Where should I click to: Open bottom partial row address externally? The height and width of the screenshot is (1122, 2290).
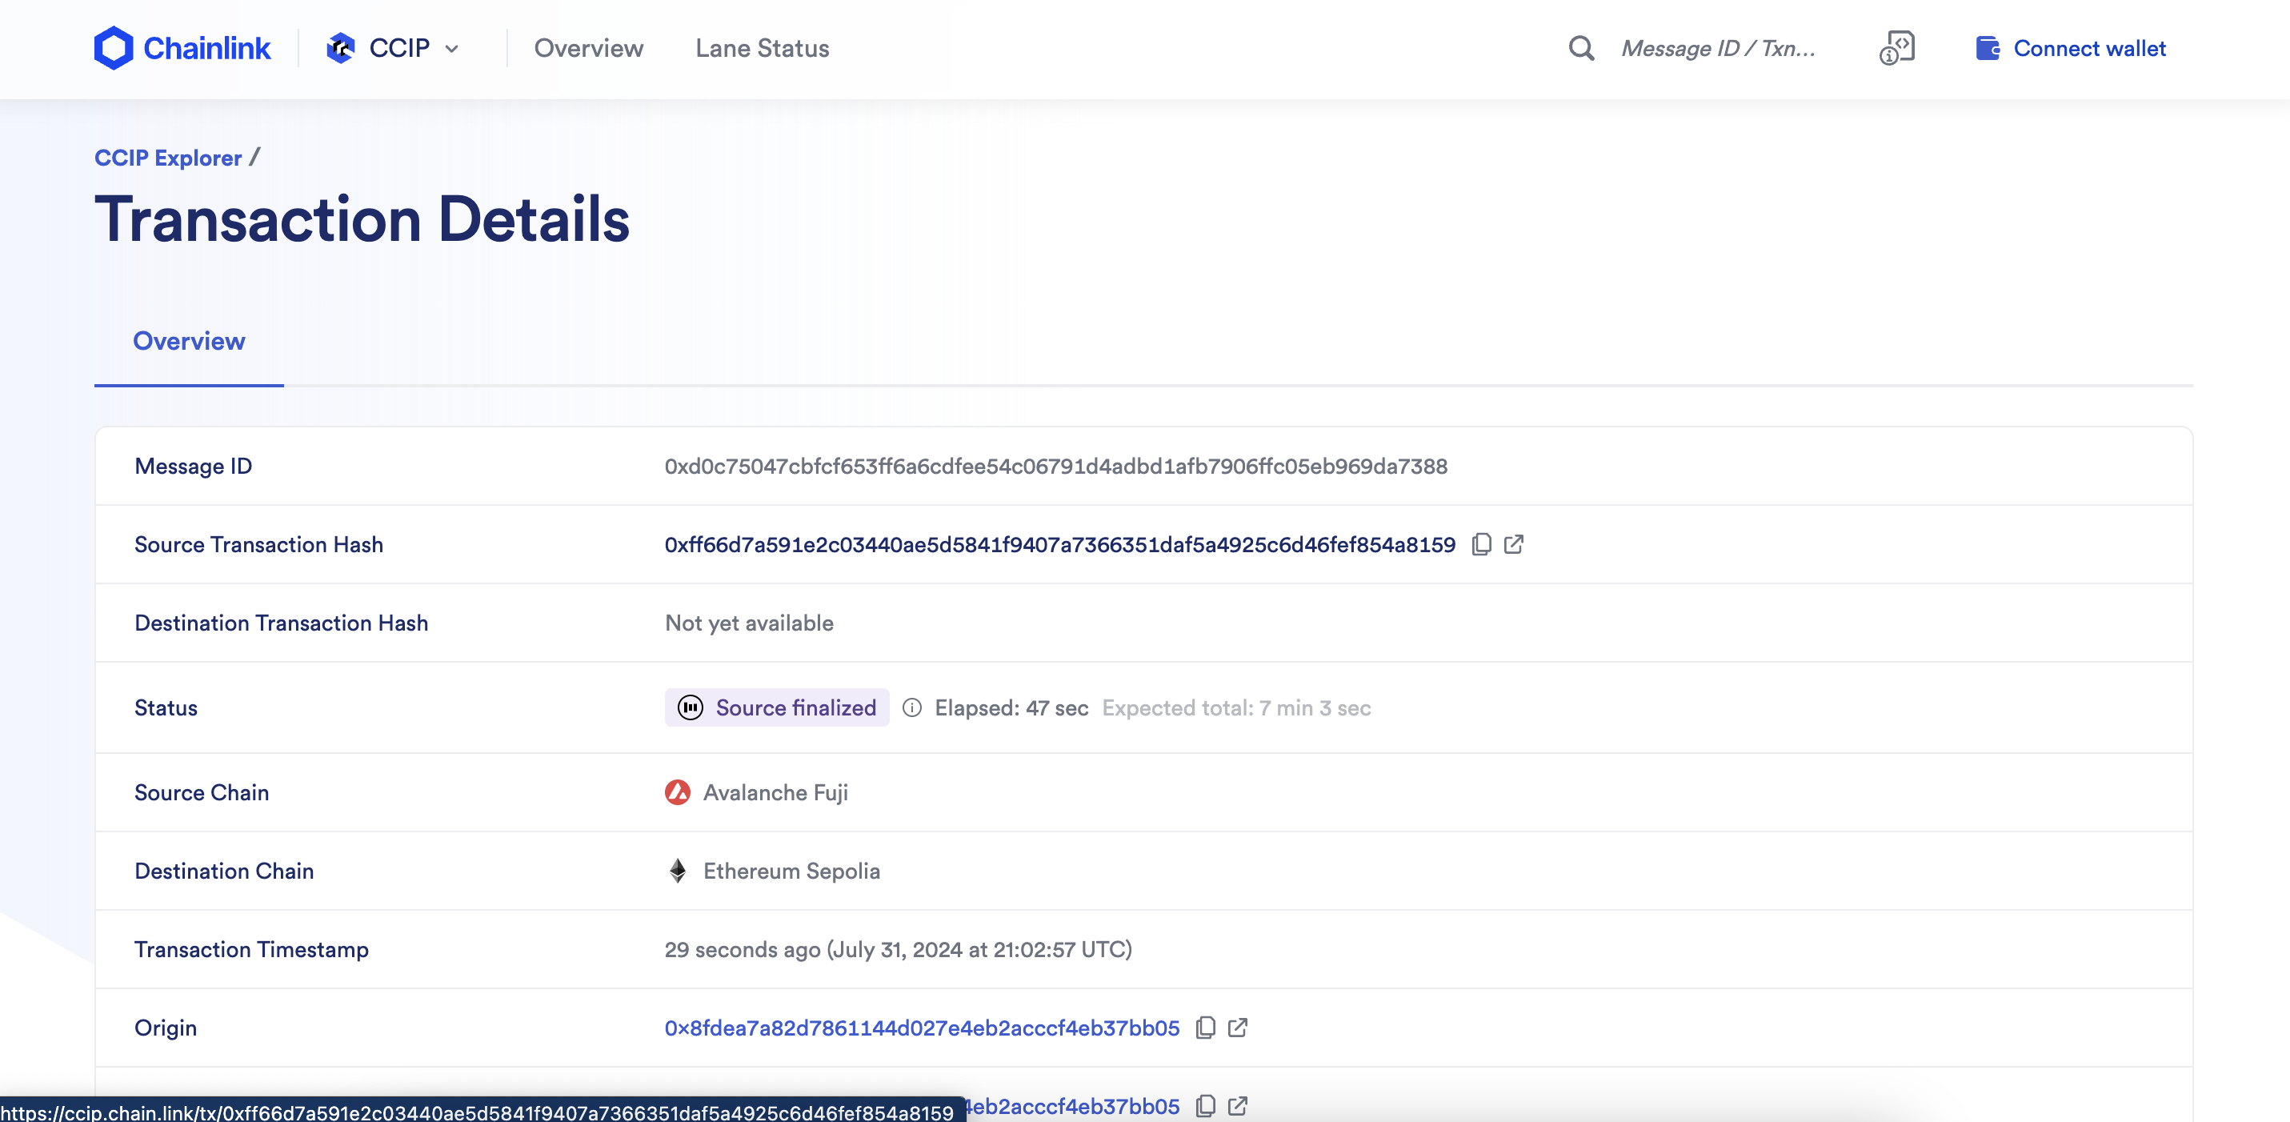tap(1238, 1105)
